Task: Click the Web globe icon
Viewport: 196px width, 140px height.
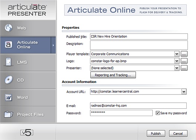Action: tap(9, 28)
